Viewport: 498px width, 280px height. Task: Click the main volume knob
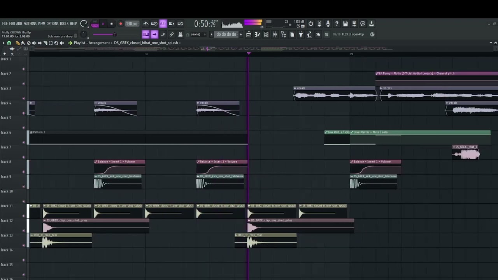coord(84,24)
